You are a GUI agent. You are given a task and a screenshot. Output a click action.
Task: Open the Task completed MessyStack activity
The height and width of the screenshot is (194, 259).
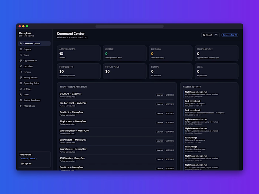(209, 103)
